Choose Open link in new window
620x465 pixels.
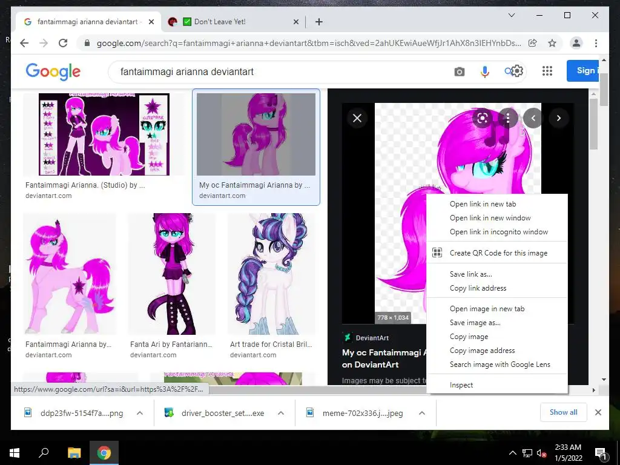(497, 218)
